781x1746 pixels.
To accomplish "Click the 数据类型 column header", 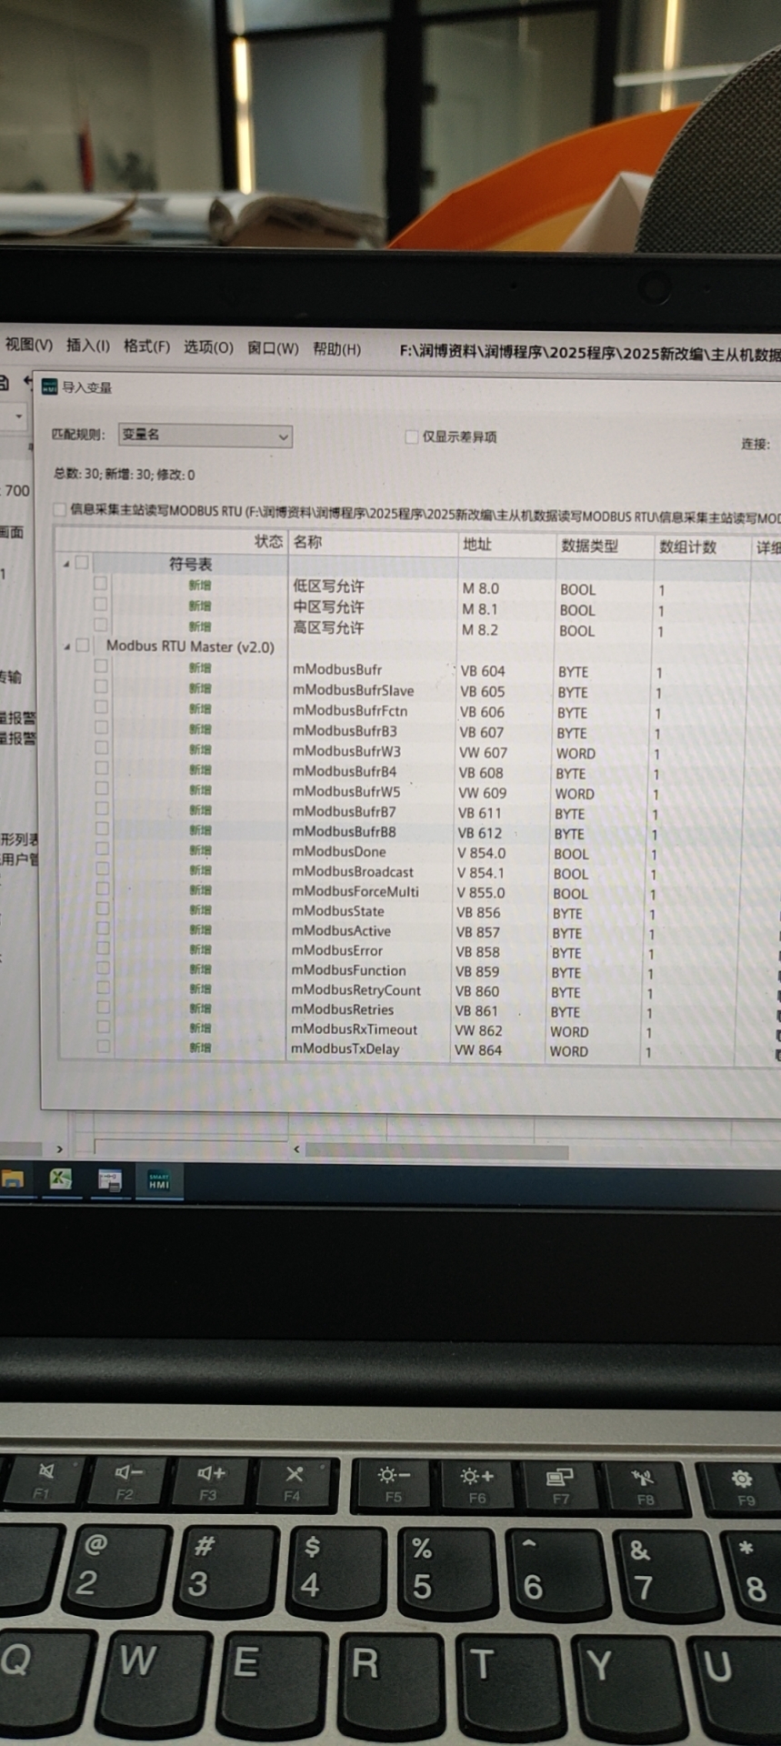I will click(x=589, y=546).
